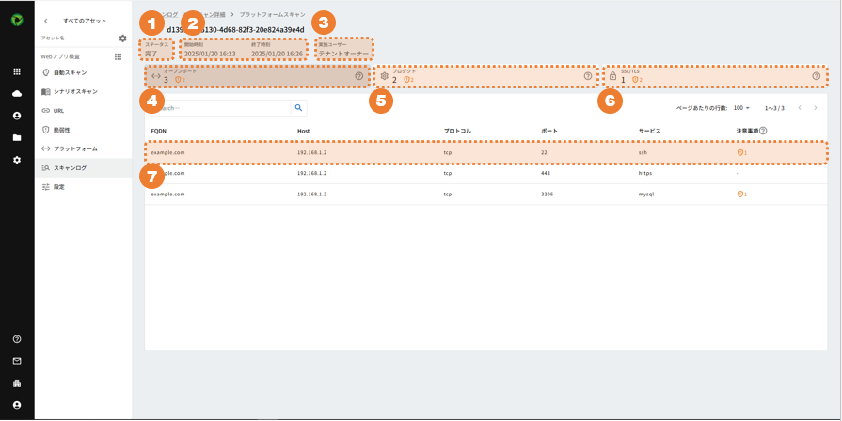Open 脆弱性 in the sidebar

tap(83, 130)
